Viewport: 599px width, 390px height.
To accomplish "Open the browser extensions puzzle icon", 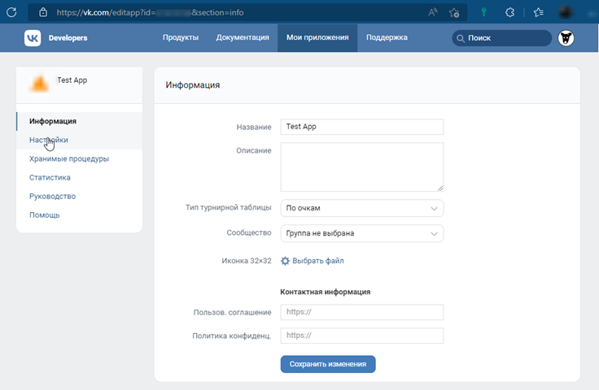I will [509, 12].
